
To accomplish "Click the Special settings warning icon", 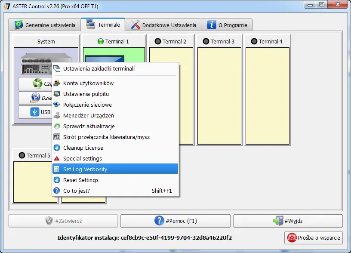I will [x=57, y=158].
